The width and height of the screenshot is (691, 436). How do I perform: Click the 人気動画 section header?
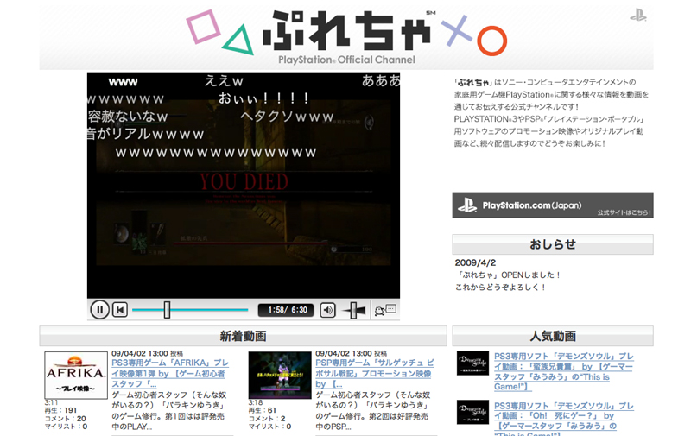point(553,336)
